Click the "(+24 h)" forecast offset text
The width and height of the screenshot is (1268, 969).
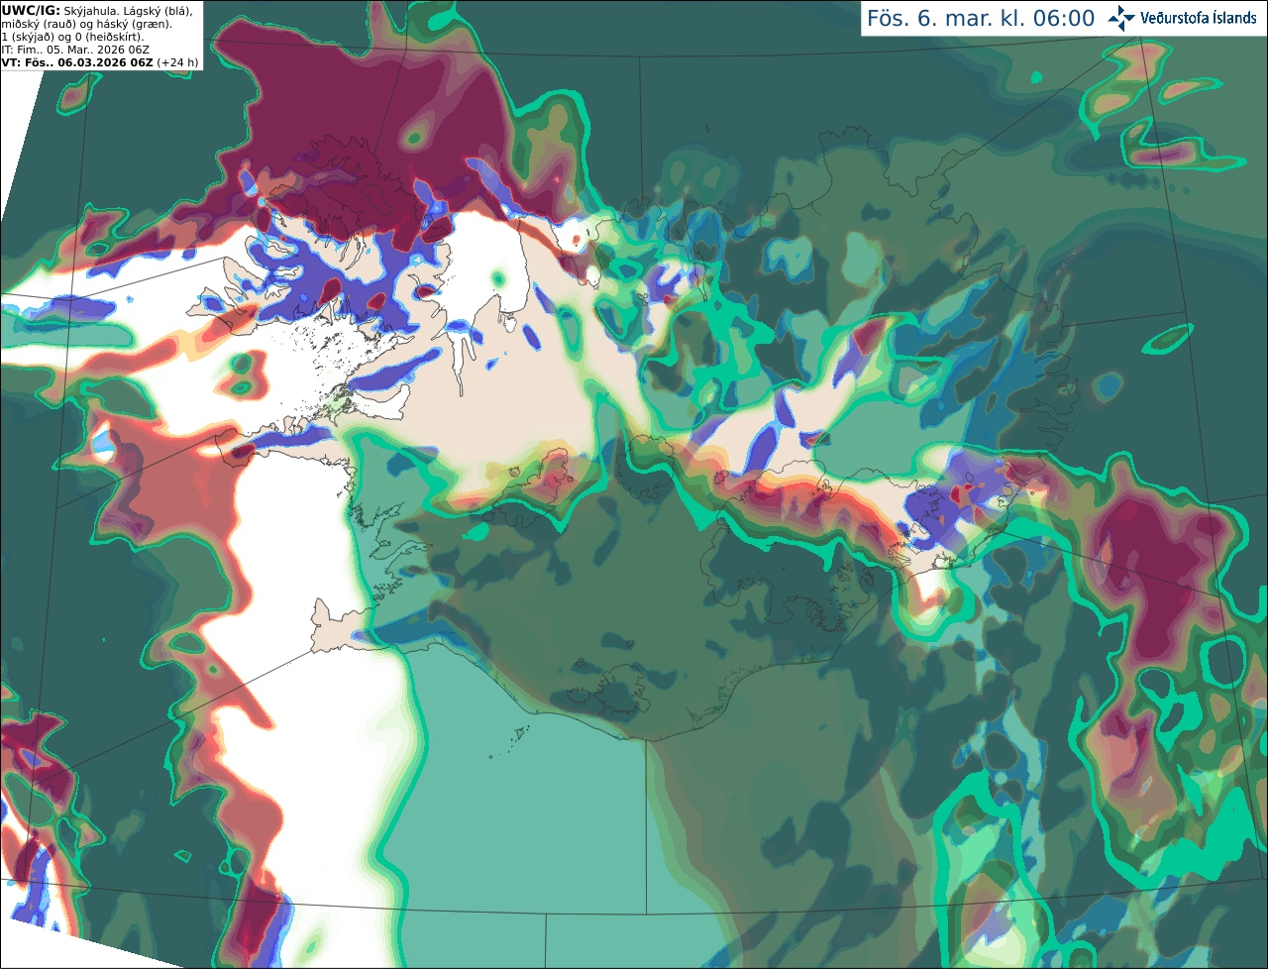[177, 62]
